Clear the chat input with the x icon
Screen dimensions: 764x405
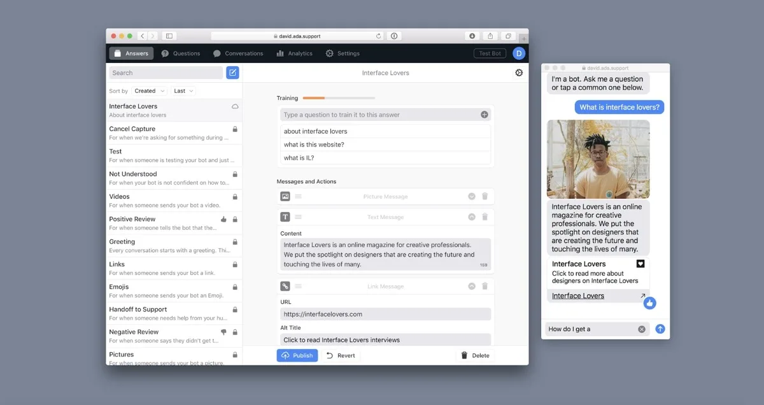642,329
